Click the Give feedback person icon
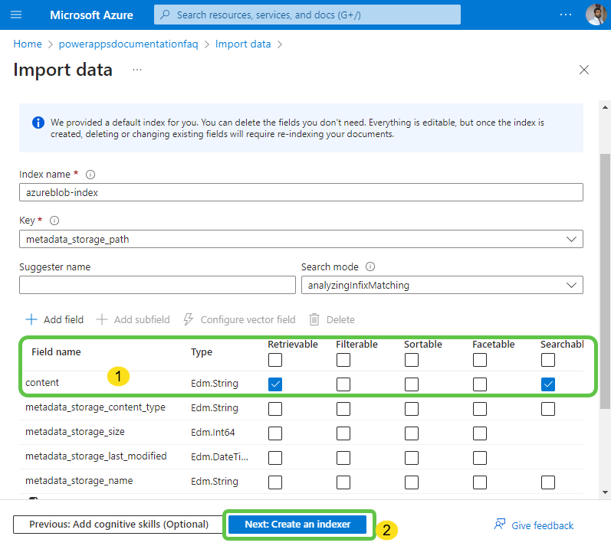This screenshot has width=611, height=546. 500,525
